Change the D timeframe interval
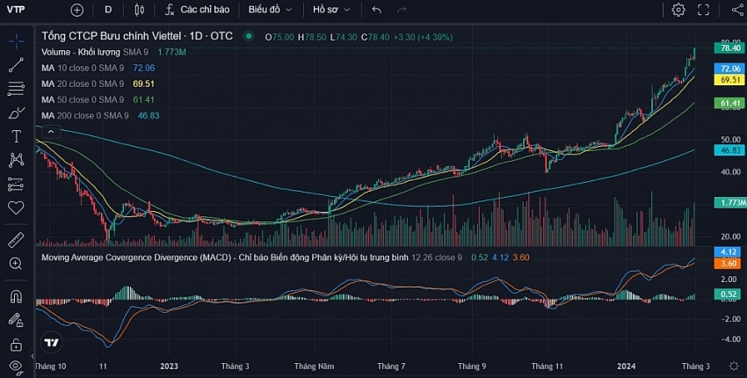 (x=108, y=10)
